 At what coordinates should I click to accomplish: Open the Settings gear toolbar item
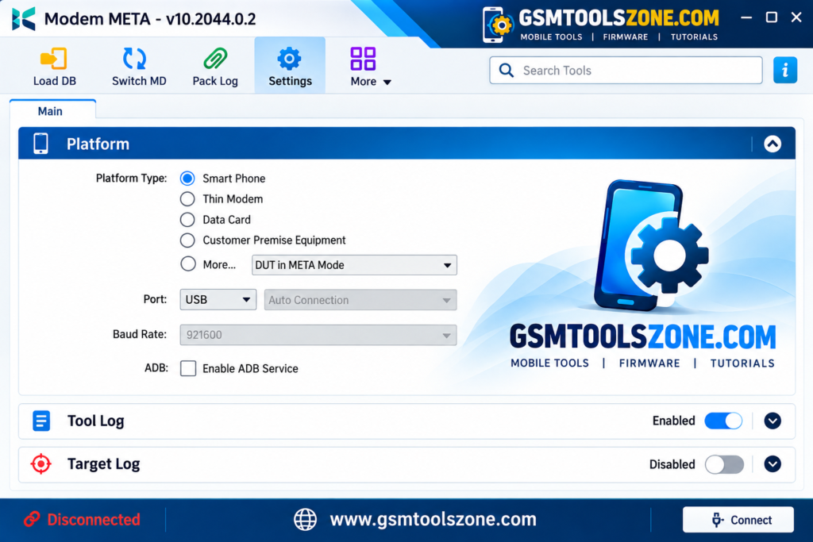tap(290, 66)
